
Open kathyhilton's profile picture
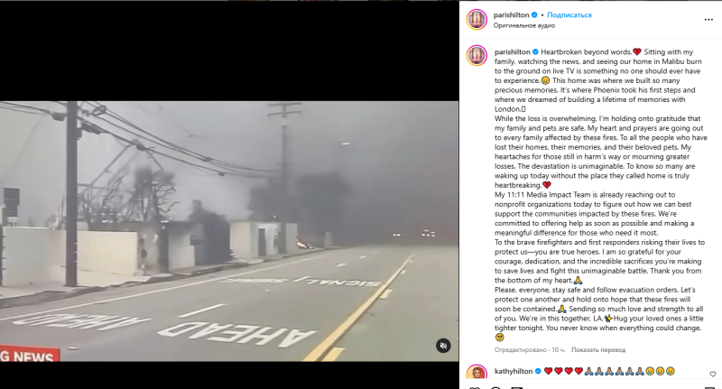tap(477, 373)
